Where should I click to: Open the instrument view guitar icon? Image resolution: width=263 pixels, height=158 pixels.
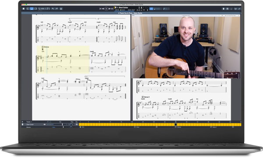tap(224, 9)
